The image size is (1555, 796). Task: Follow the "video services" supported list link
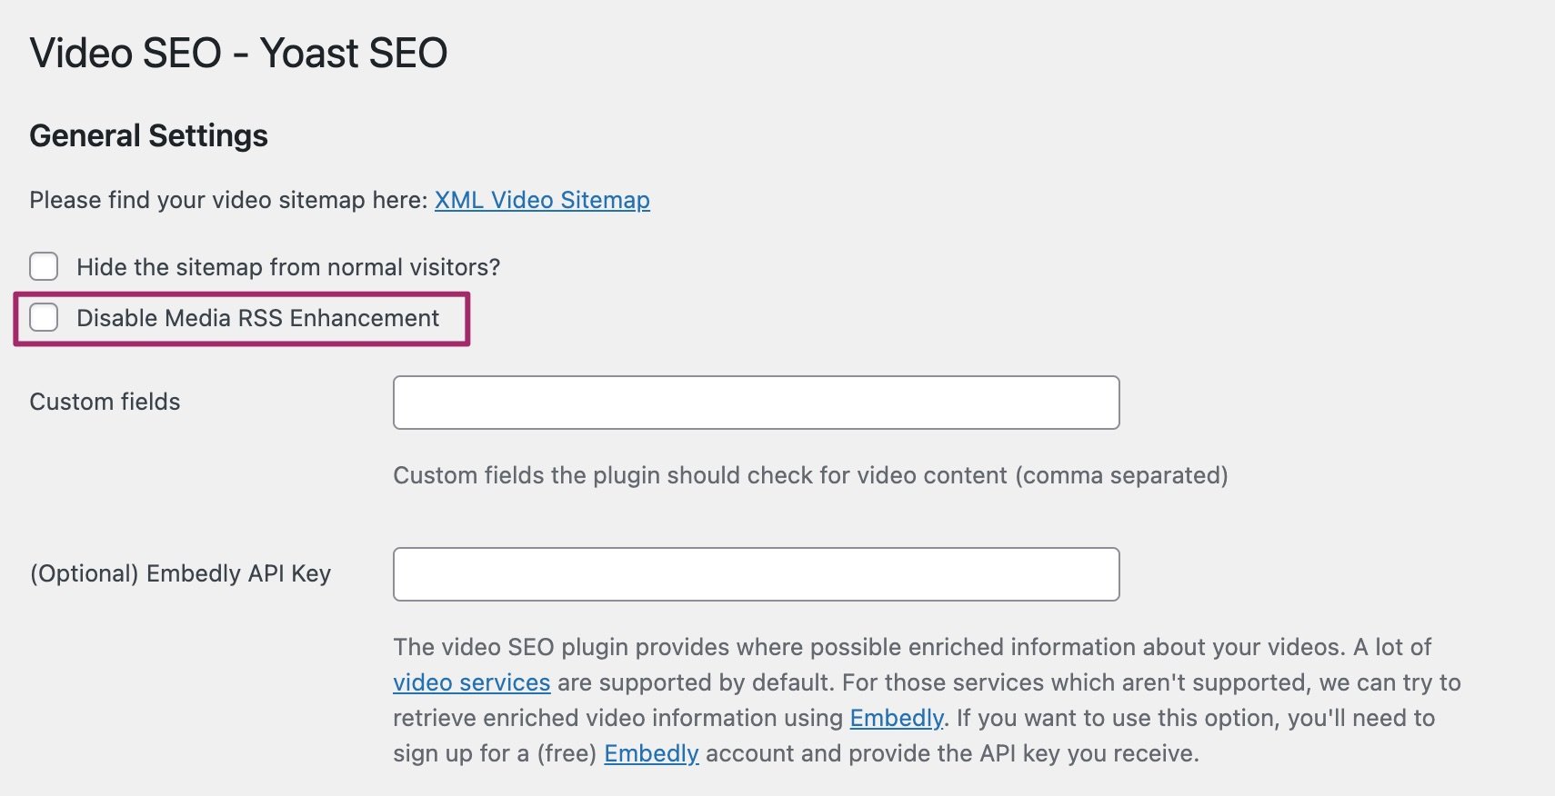pyautogui.click(x=470, y=682)
